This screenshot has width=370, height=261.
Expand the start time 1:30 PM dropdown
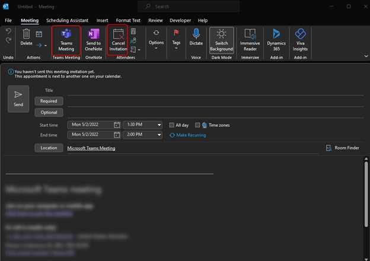point(159,125)
